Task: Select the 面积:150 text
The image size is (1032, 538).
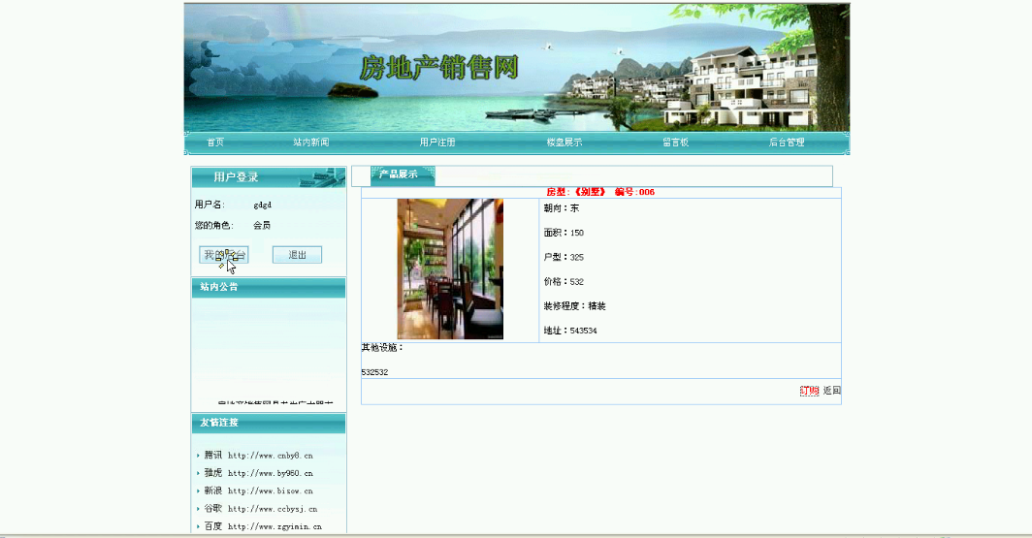Action: 564,233
